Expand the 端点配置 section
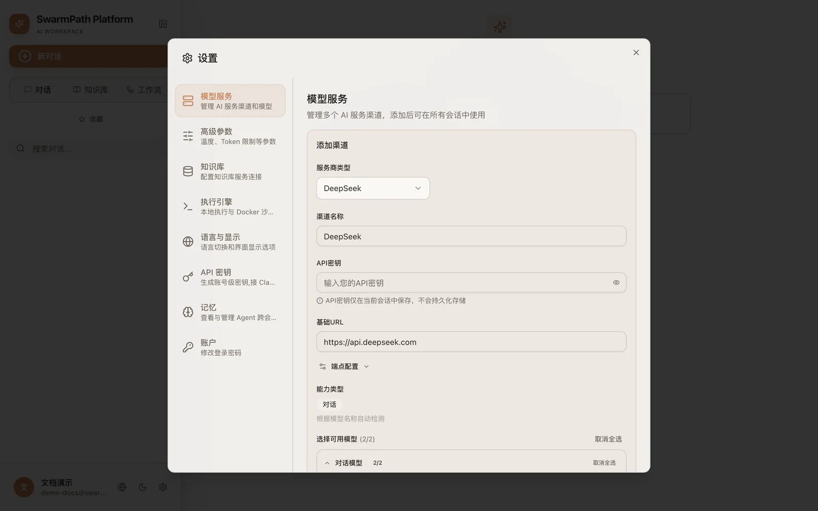 [344, 366]
